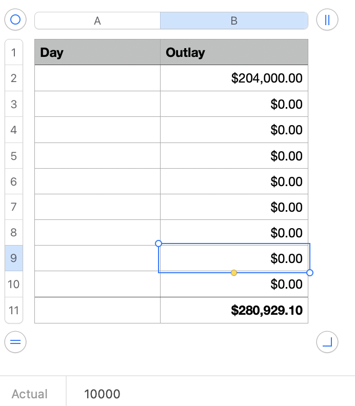The height and width of the screenshot is (406, 355).
Task: Click the bottom-right selection handle of cell B9
Action: pyautogui.click(x=309, y=273)
